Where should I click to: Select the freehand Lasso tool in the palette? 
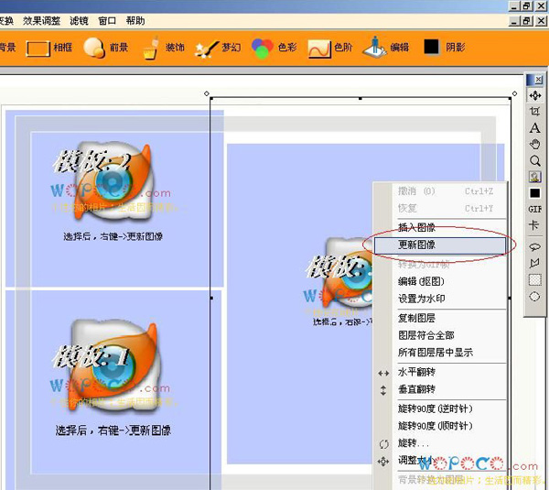534,247
